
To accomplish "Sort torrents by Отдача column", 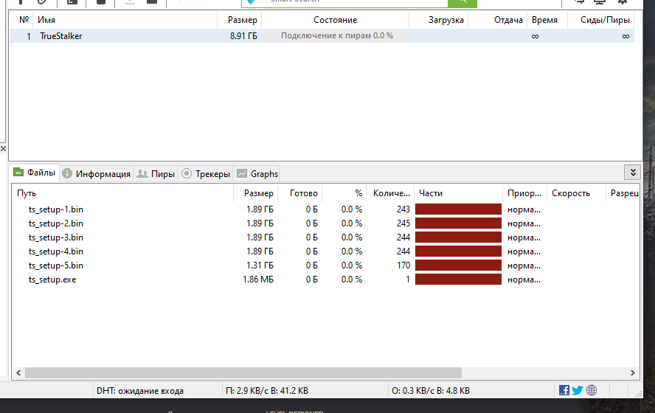I will (498, 20).
